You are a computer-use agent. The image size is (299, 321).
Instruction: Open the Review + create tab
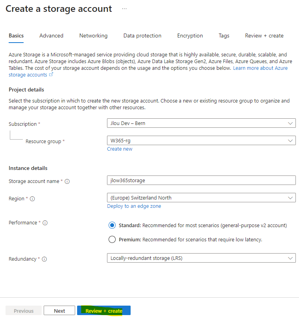[x=264, y=35]
